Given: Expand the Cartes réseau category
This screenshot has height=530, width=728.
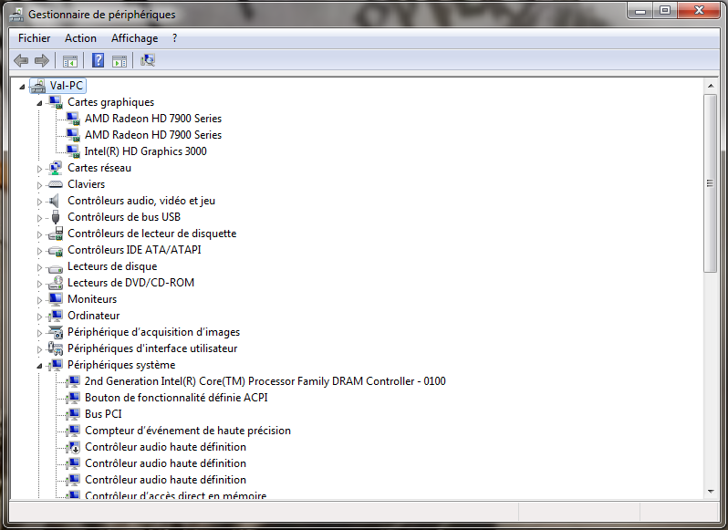Looking at the screenshot, I should (39, 169).
